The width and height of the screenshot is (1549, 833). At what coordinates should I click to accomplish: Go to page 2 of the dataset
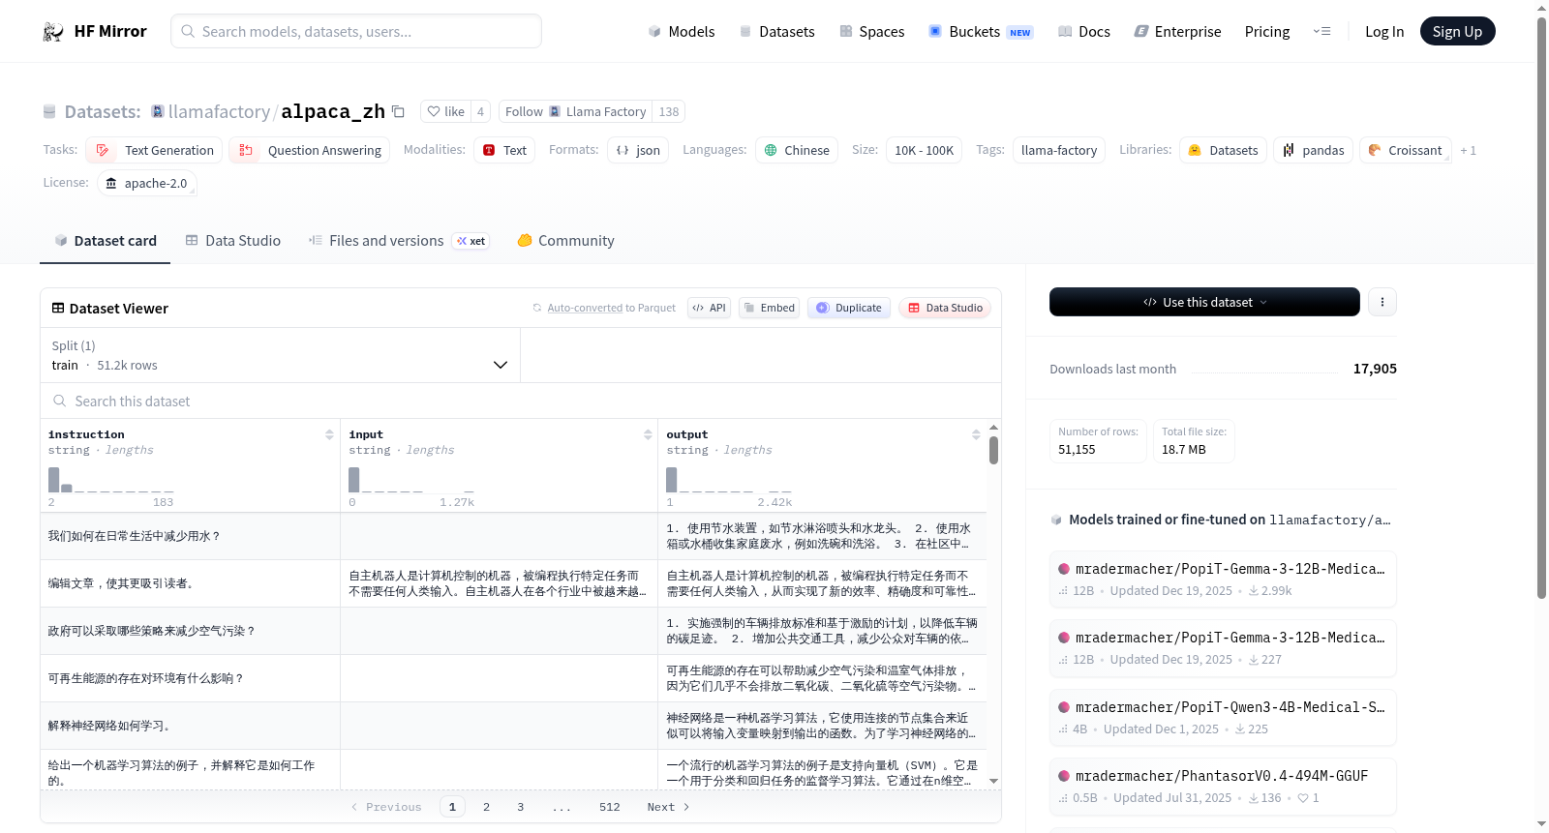[x=486, y=807]
